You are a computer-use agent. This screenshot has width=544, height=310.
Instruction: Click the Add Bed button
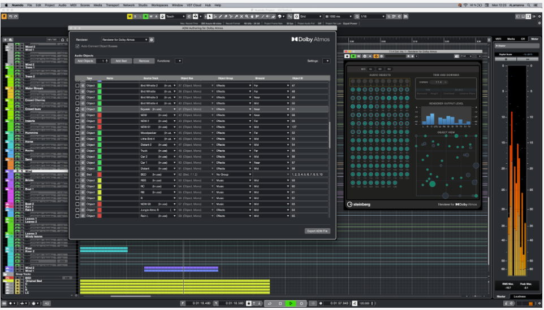121,61
